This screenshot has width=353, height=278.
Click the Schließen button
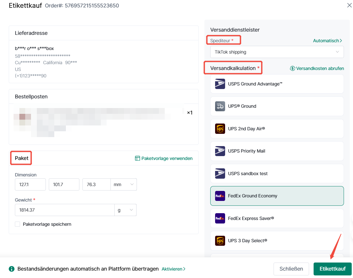(291, 269)
